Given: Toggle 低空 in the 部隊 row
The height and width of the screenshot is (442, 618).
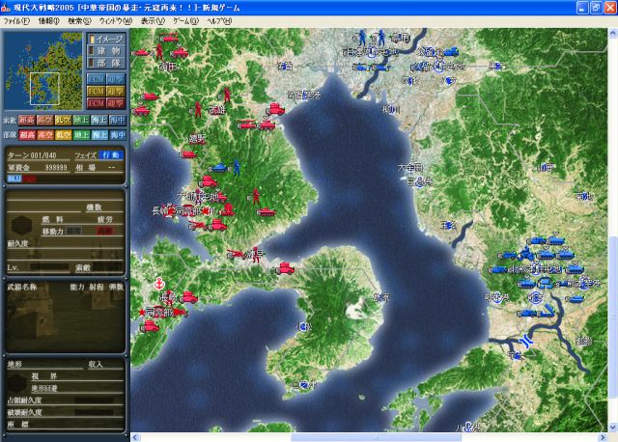Looking at the screenshot, I should tap(63, 135).
